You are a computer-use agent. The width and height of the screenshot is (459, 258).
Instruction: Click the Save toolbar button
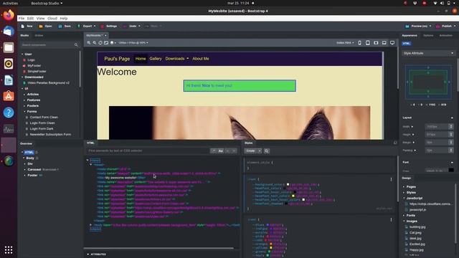(65, 26)
